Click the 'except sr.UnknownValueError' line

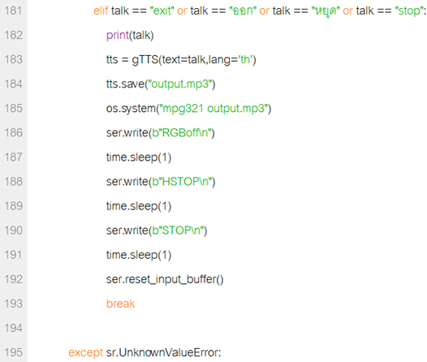pos(144,352)
